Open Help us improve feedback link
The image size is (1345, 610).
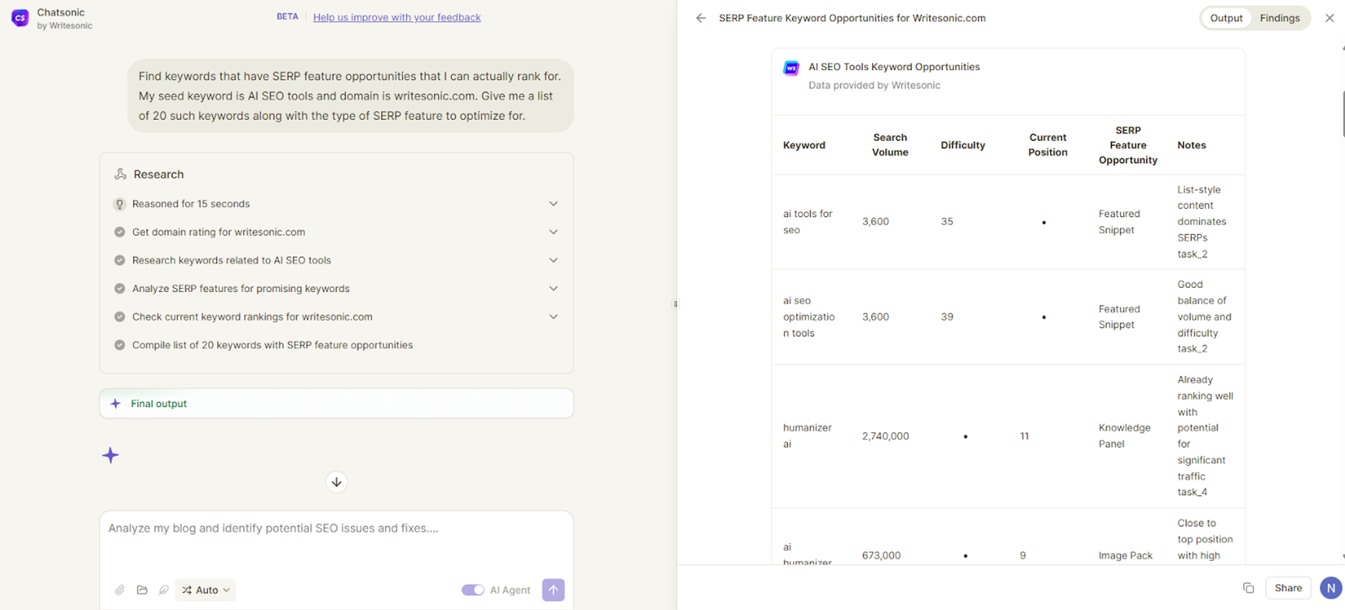tap(396, 18)
